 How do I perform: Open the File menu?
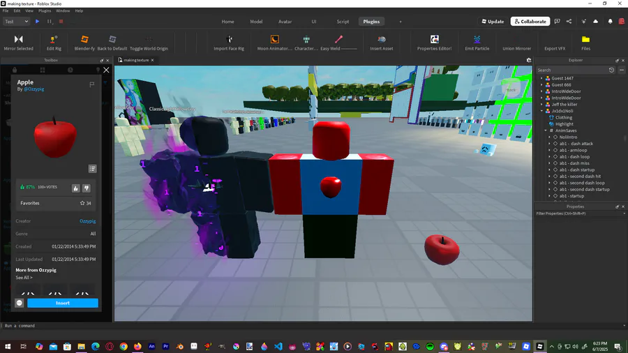(x=6, y=10)
